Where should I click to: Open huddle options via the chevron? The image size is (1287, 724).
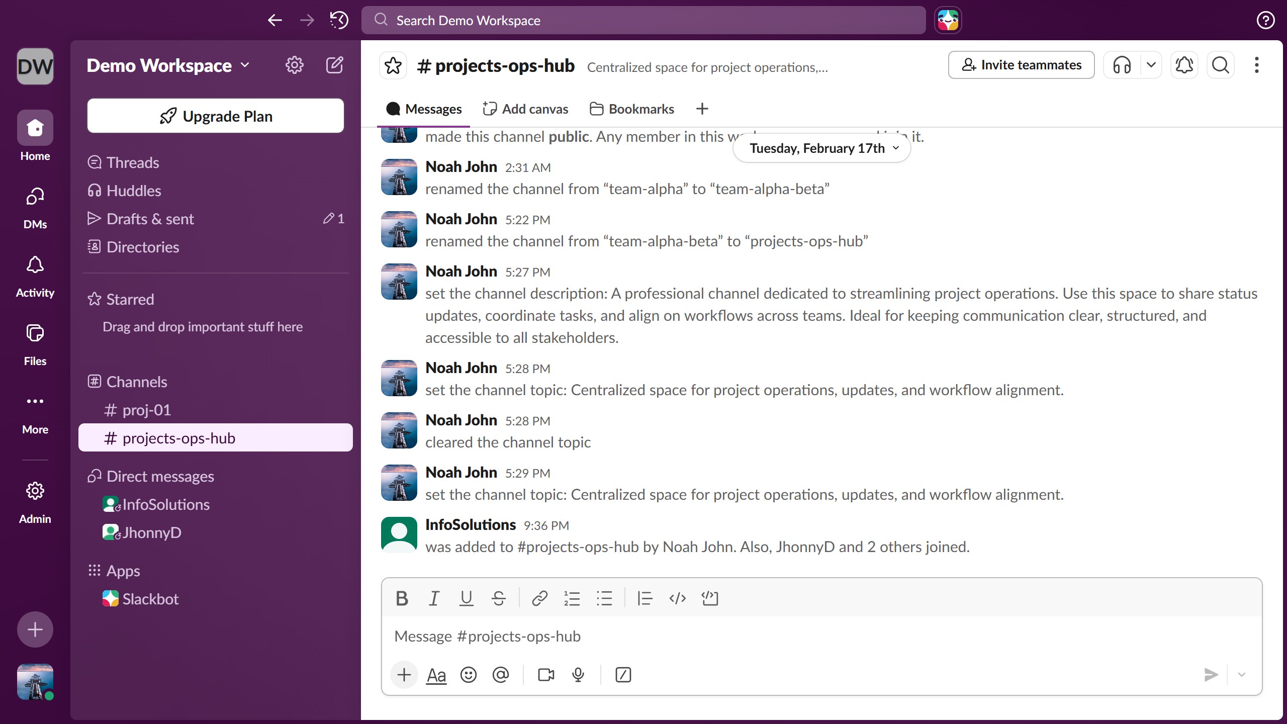click(x=1151, y=65)
